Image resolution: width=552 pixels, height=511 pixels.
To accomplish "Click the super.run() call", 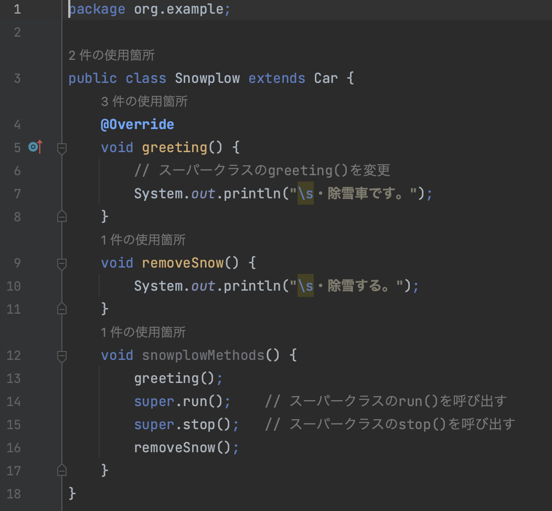I will [182, 401].
